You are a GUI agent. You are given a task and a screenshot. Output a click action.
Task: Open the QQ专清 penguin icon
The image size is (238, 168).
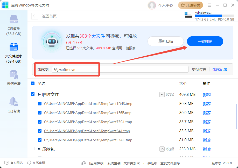[x=14, y=102]
